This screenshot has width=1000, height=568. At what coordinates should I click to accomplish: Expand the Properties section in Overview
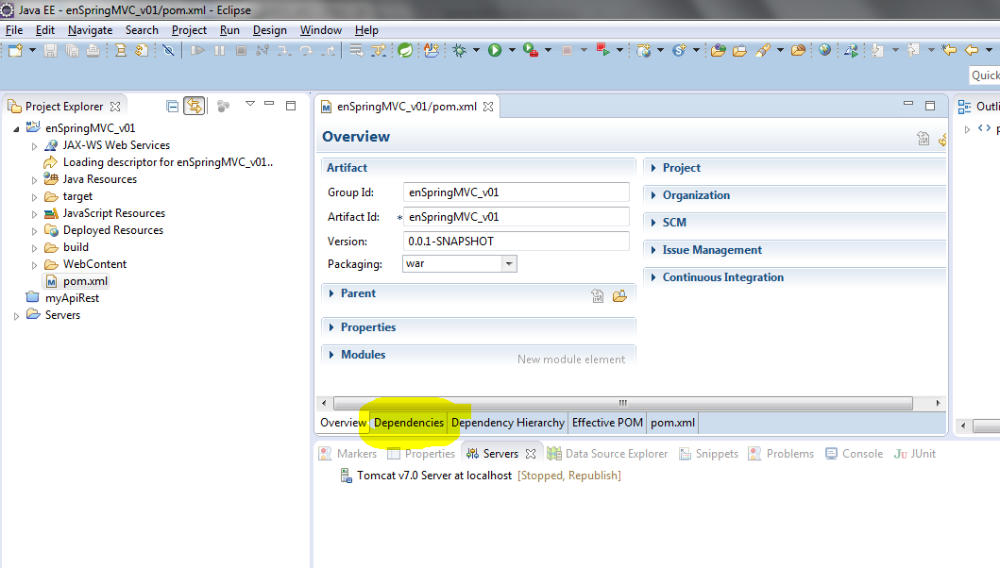[x=331, y=327]
